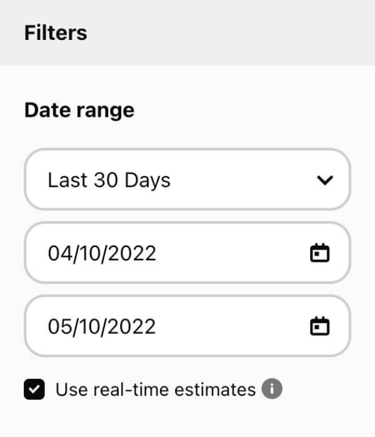Click the Filters panel heading
The image size is (375, 437).
pos(56,33)
